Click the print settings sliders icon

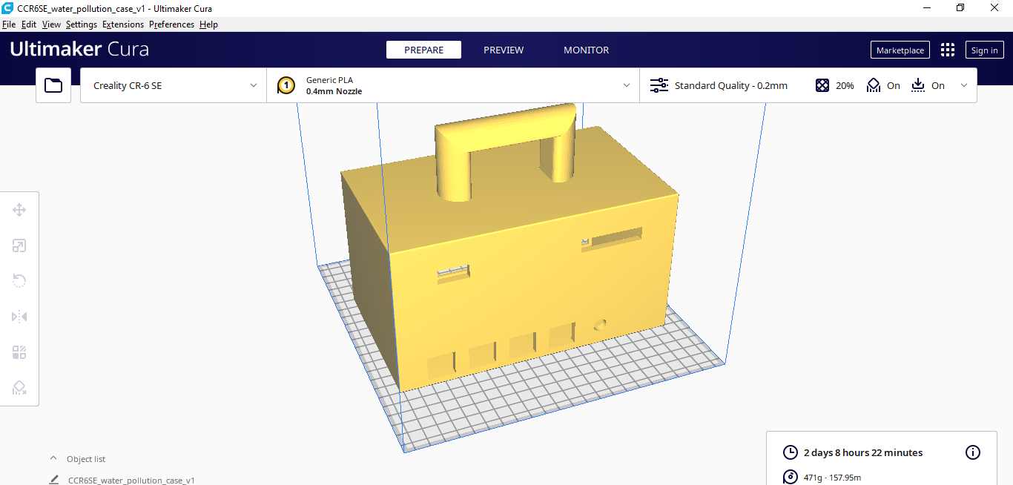pyautogui.click(x=659, y=85)
